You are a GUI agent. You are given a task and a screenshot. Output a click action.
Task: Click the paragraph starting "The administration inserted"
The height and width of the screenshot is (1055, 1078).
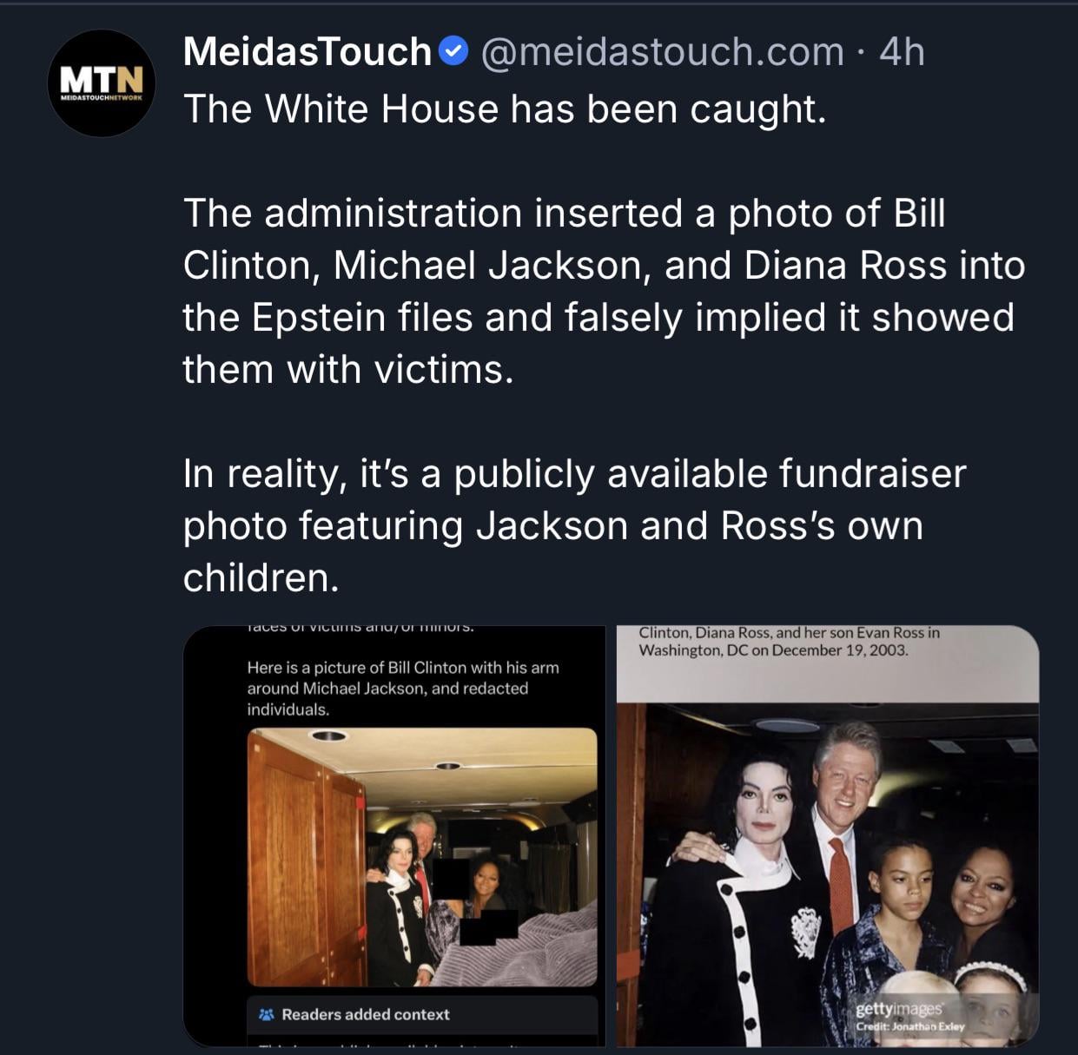[x=603, y=291]
